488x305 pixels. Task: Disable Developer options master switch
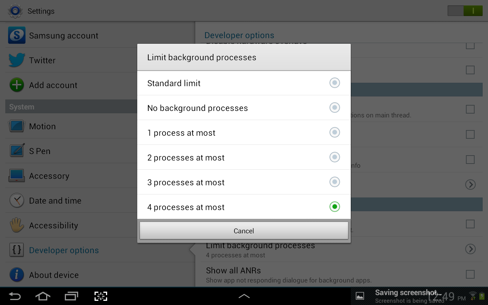coord(464,11)
